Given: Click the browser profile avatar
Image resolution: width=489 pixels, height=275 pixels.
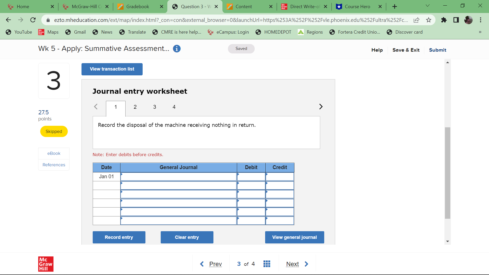Looking at the screenshot, I should pyautogui.click(x=468, y=20).
